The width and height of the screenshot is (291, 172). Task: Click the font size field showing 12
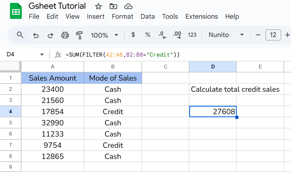click(273, 35)
